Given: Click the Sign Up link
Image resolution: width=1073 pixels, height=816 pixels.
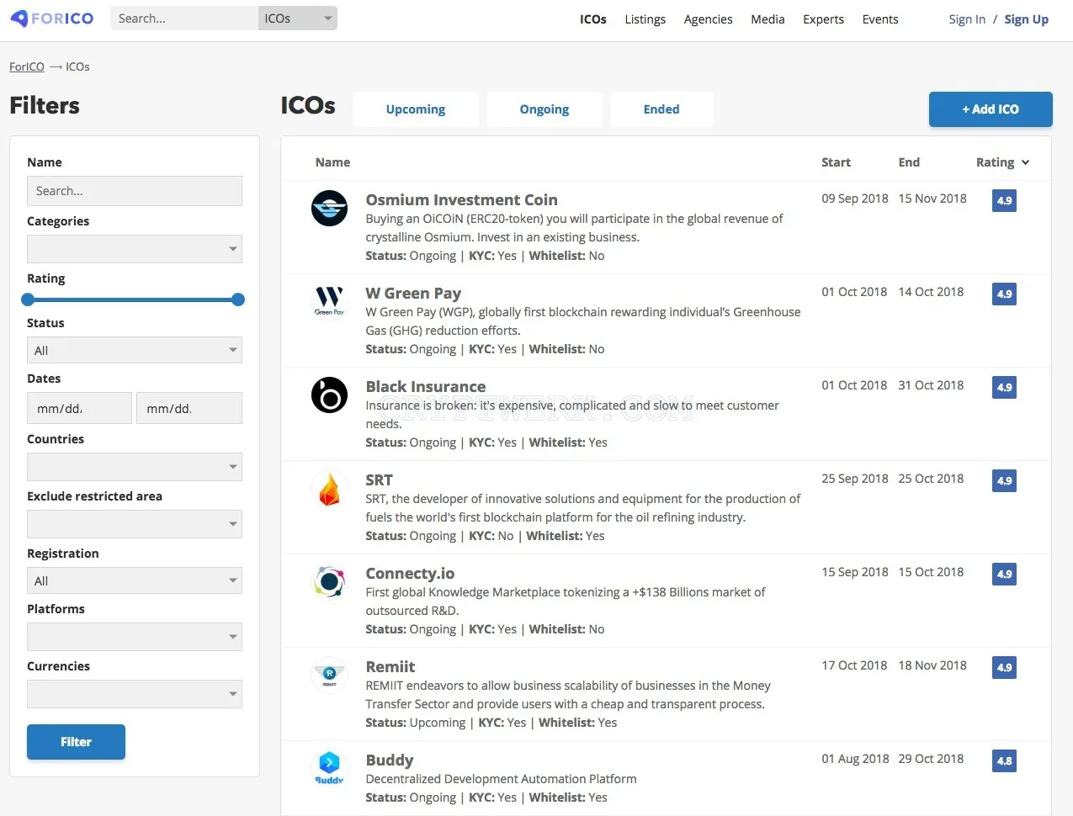Looking at the screenshot, I should tap(1026, 19).
